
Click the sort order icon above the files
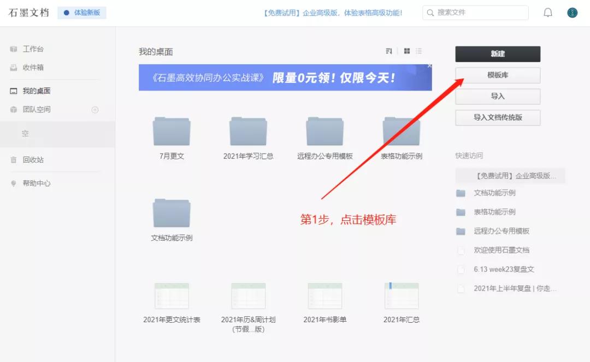pos(388,51)
